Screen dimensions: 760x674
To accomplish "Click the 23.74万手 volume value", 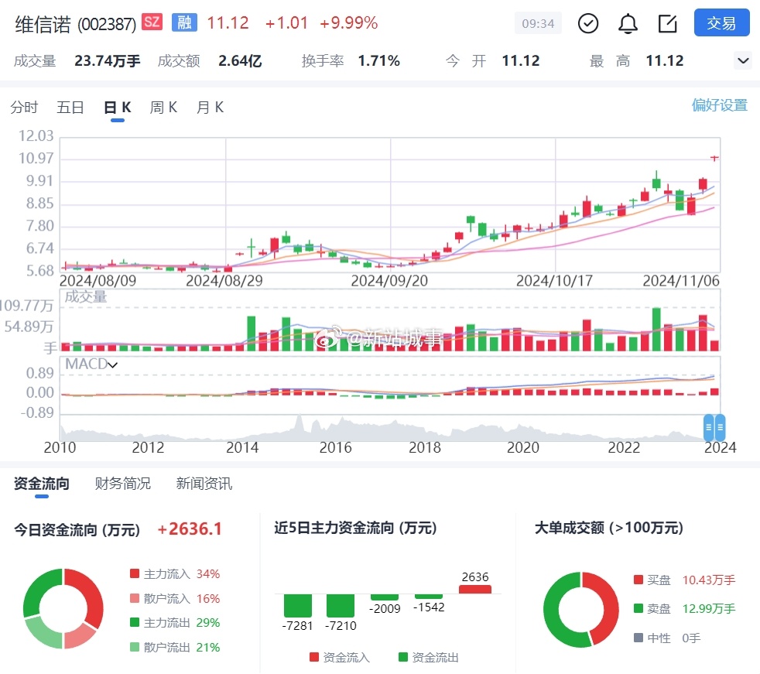I will click(x=107, y=60).
